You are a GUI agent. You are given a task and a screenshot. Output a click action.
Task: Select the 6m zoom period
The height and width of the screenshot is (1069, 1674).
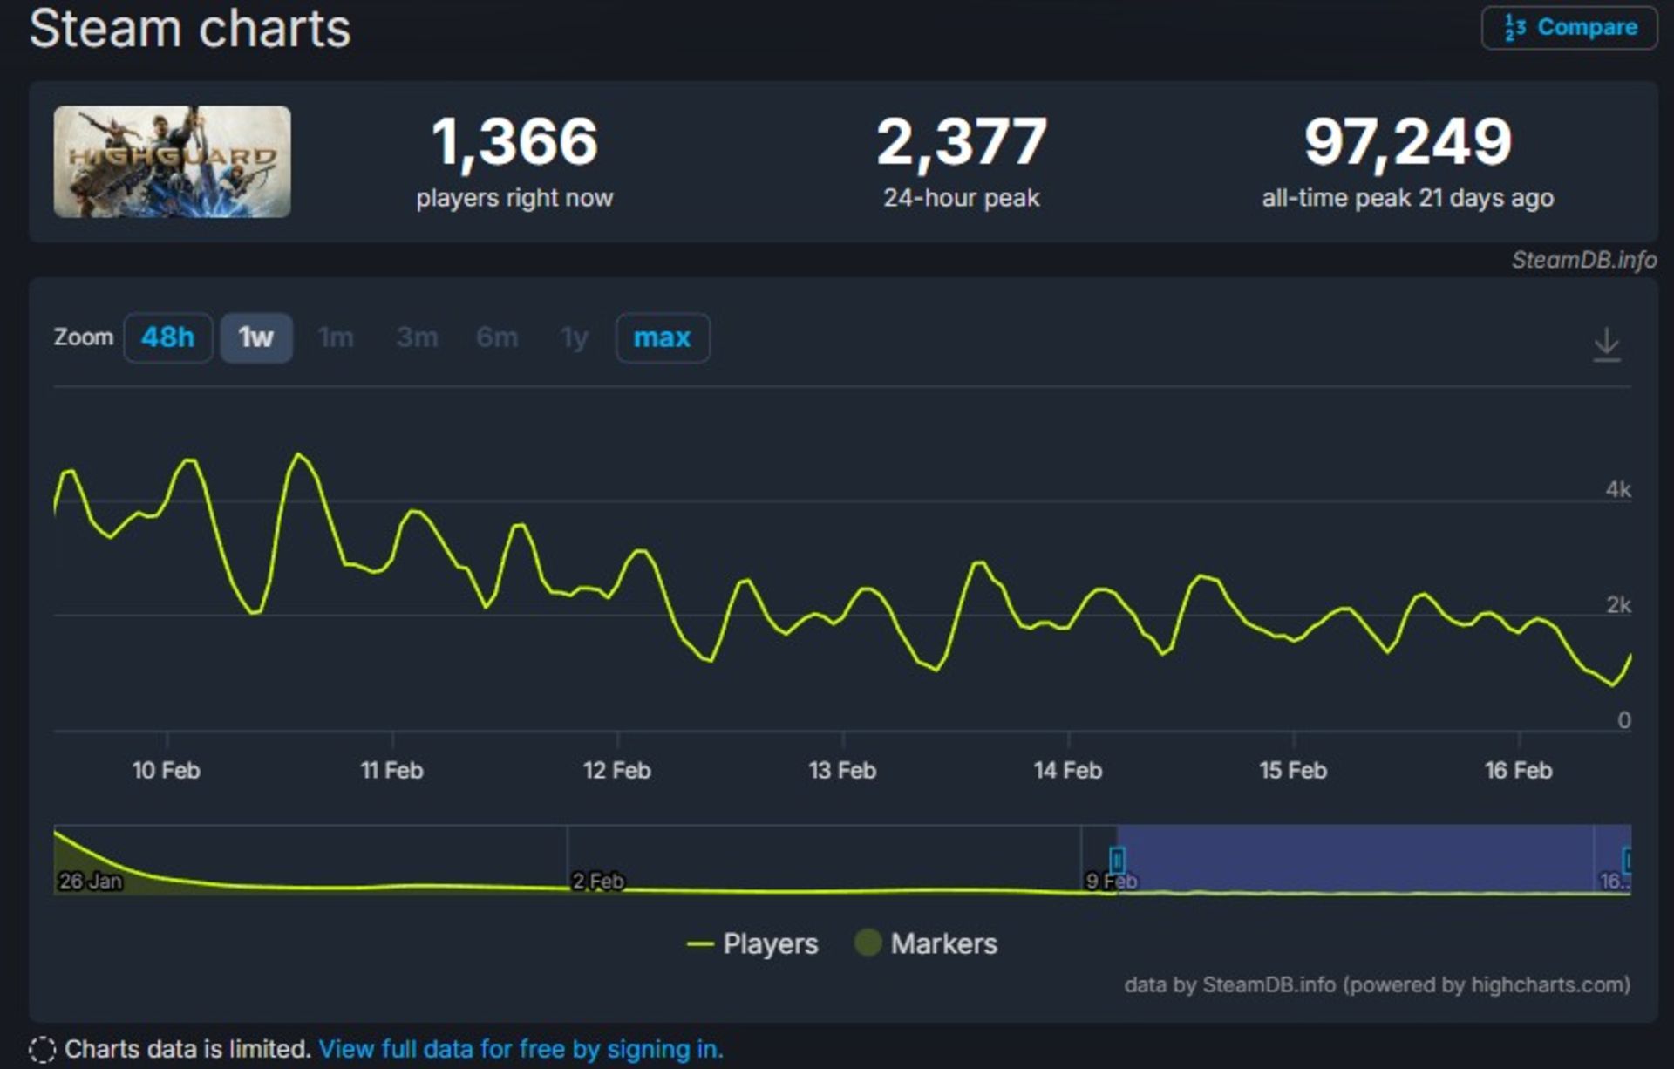click(496, 338)
